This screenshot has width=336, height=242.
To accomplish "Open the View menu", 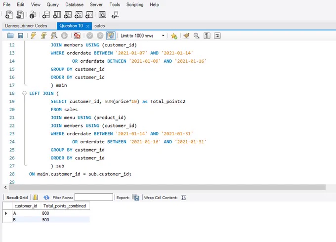I will 36,4.
